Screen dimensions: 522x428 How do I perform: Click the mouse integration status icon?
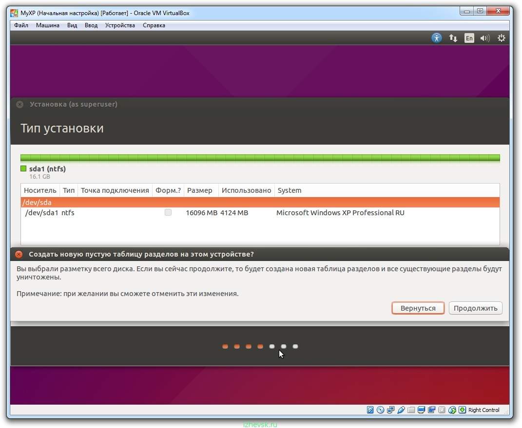click(452, 410)
